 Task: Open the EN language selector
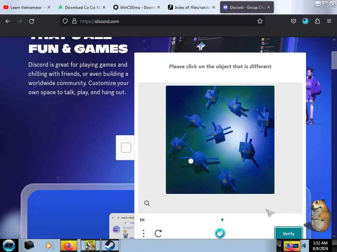point(142,220)
